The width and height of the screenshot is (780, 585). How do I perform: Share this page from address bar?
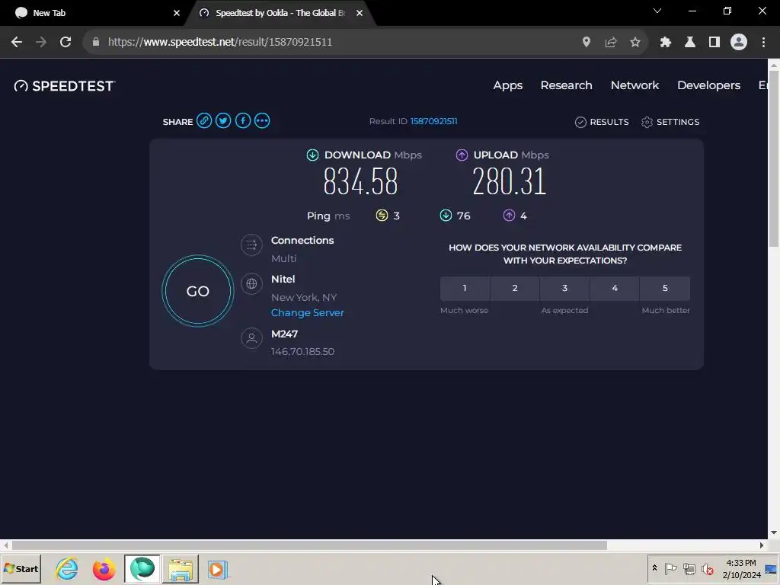[x=611, y=43]
